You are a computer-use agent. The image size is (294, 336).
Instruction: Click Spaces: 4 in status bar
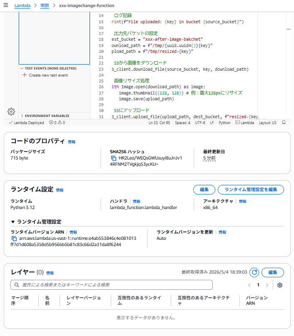click(x=182, y=122)
